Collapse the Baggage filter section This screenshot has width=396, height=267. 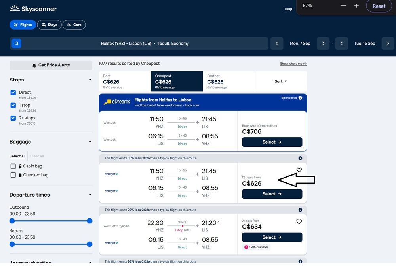click(90, 142)
